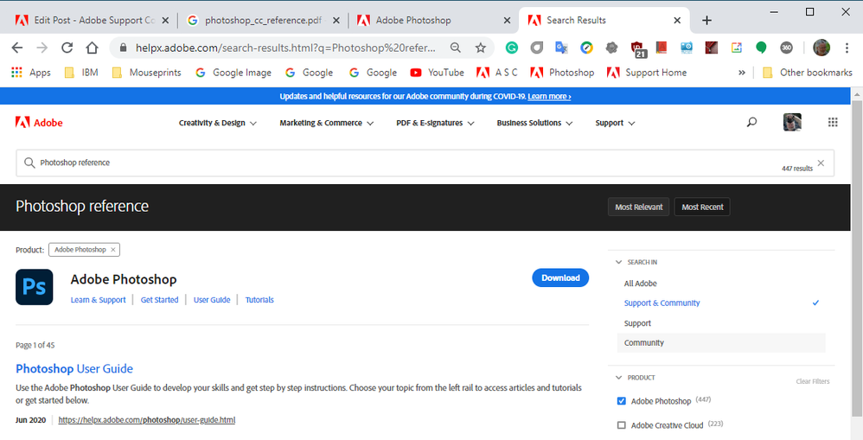
Task: Go to the browser home icon
Action: point(92,48)
